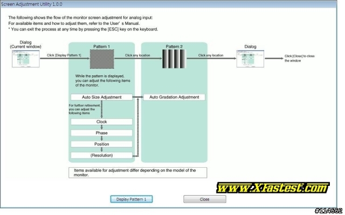
Task: Click 'Click any location' label after Pattern 2
Action: click(211, 55)
